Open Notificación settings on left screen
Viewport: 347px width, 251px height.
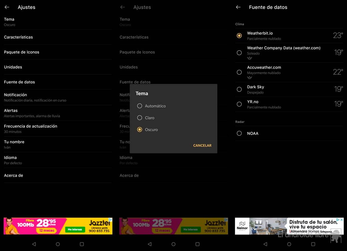pyautogui.click(x=58, y=97)
